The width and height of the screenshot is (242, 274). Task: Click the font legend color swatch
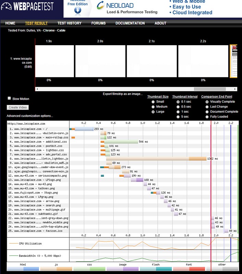pyautogui.click(x=189, y=269)
